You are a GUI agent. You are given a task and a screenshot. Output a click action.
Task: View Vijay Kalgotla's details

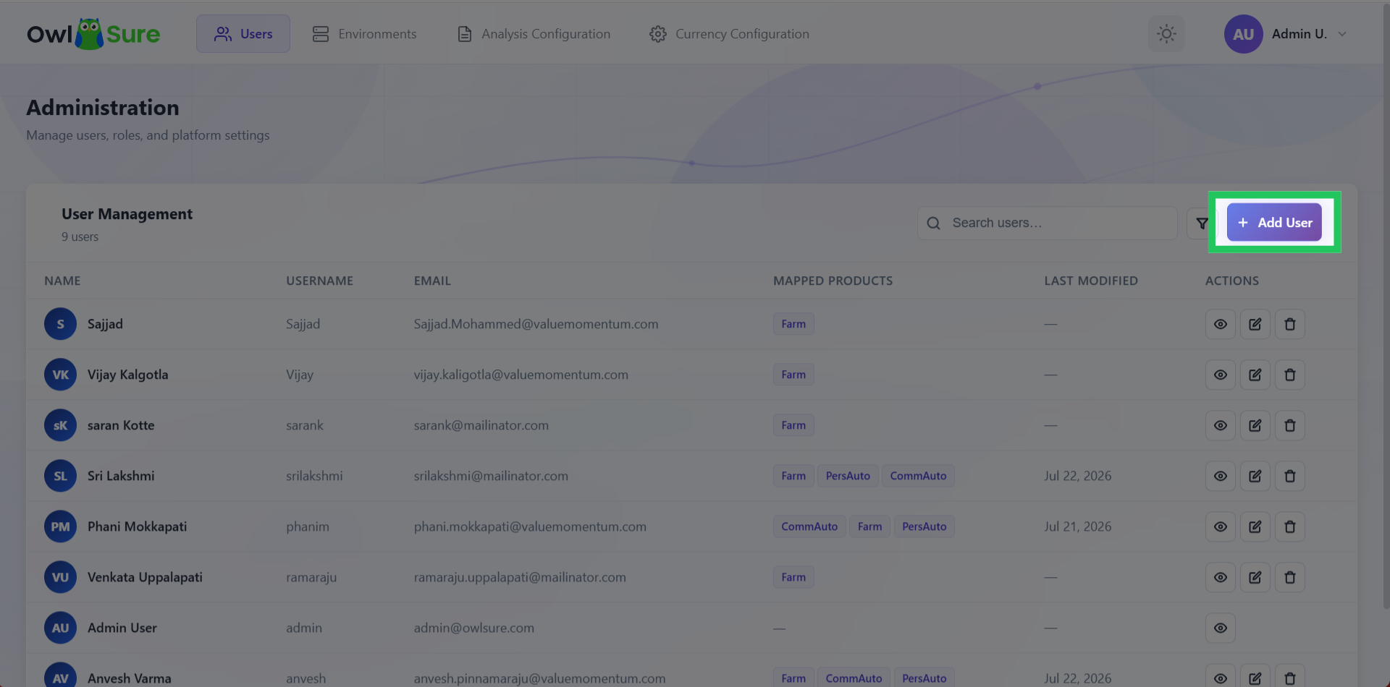(x=1220, y=375)
